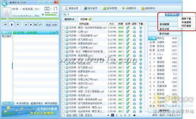Switch to the 音乐管理 tab
196x119 pixels.
coord(110,8)
